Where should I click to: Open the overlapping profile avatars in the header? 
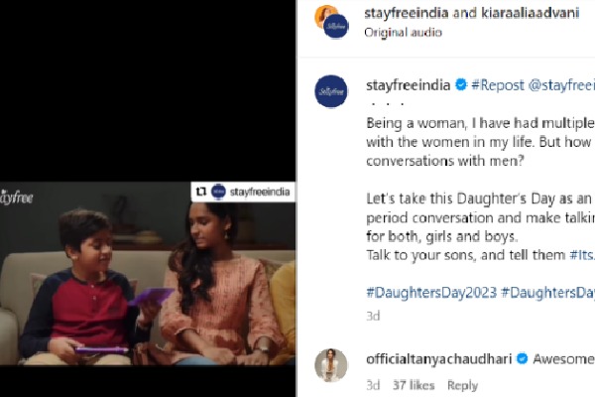[330, 22]
